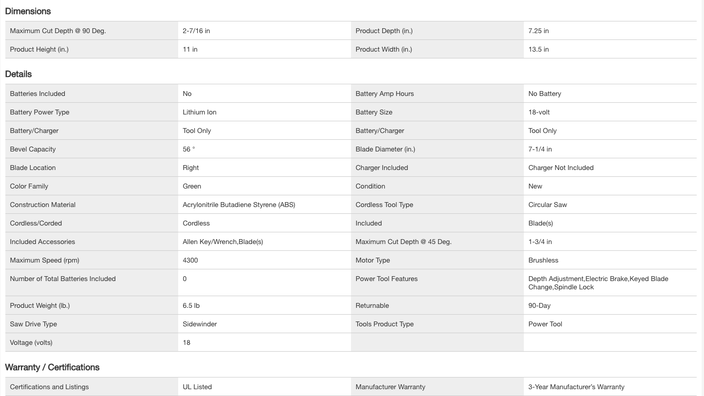Click the Warranty / Certifications heading
The image size is (704, 396).
tap(52, 367)
